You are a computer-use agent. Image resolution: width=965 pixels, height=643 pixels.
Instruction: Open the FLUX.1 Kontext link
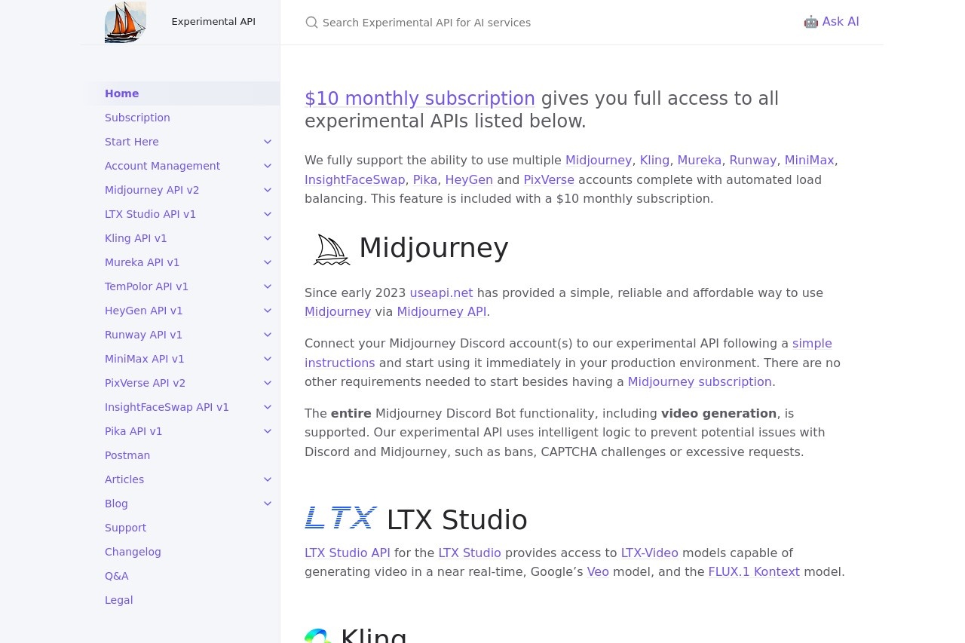pyautogui.click(x=754, y=572)
